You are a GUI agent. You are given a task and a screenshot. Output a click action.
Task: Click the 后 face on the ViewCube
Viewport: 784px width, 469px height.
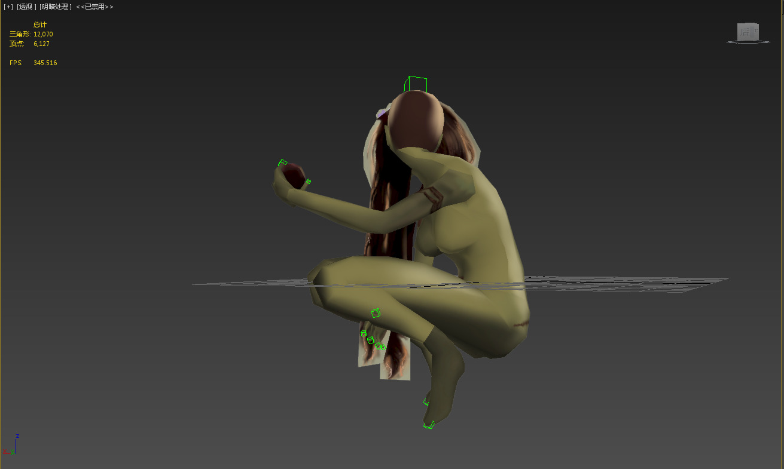click(748, 32)
